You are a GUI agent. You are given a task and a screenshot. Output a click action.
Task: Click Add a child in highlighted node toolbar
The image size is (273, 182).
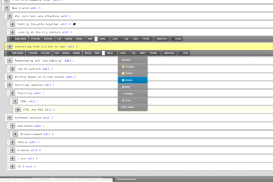[16, 53]
